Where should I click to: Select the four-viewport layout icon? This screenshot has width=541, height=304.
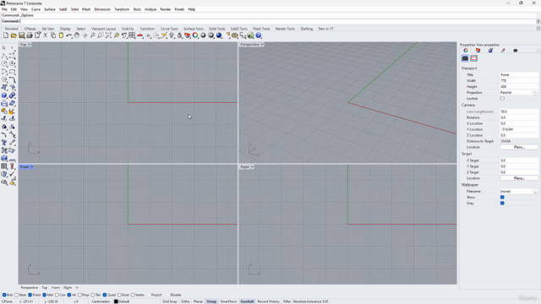132,35
